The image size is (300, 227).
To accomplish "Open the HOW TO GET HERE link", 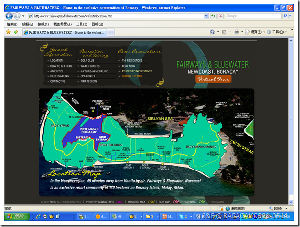I will (x=61, y=66).
